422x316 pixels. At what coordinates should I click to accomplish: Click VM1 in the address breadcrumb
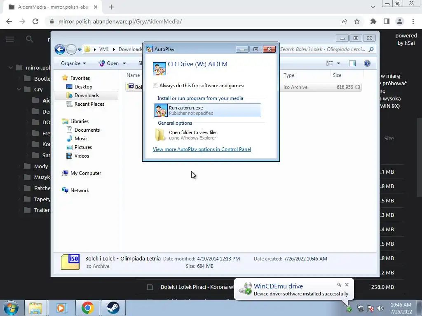pos(104,49)
